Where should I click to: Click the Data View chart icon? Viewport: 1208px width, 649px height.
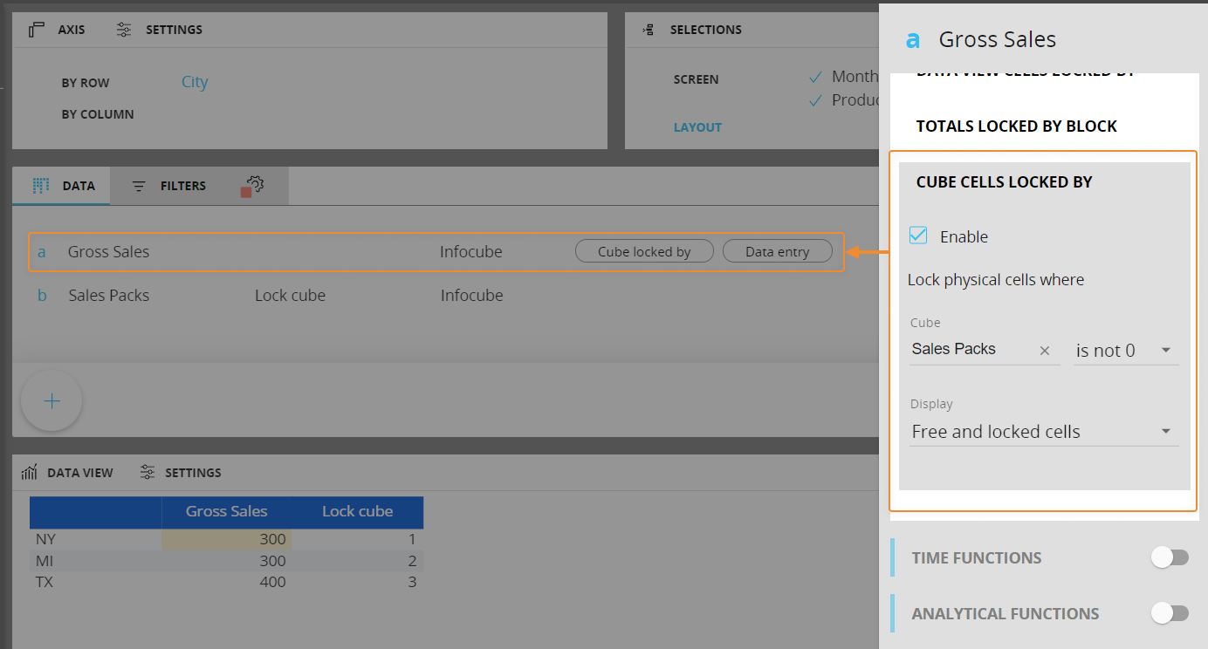30,472
